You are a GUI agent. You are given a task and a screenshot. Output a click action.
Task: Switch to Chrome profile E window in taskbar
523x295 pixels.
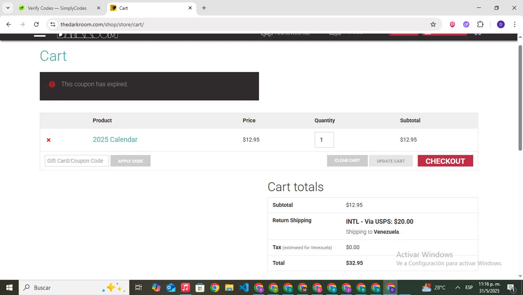point(317,288)
